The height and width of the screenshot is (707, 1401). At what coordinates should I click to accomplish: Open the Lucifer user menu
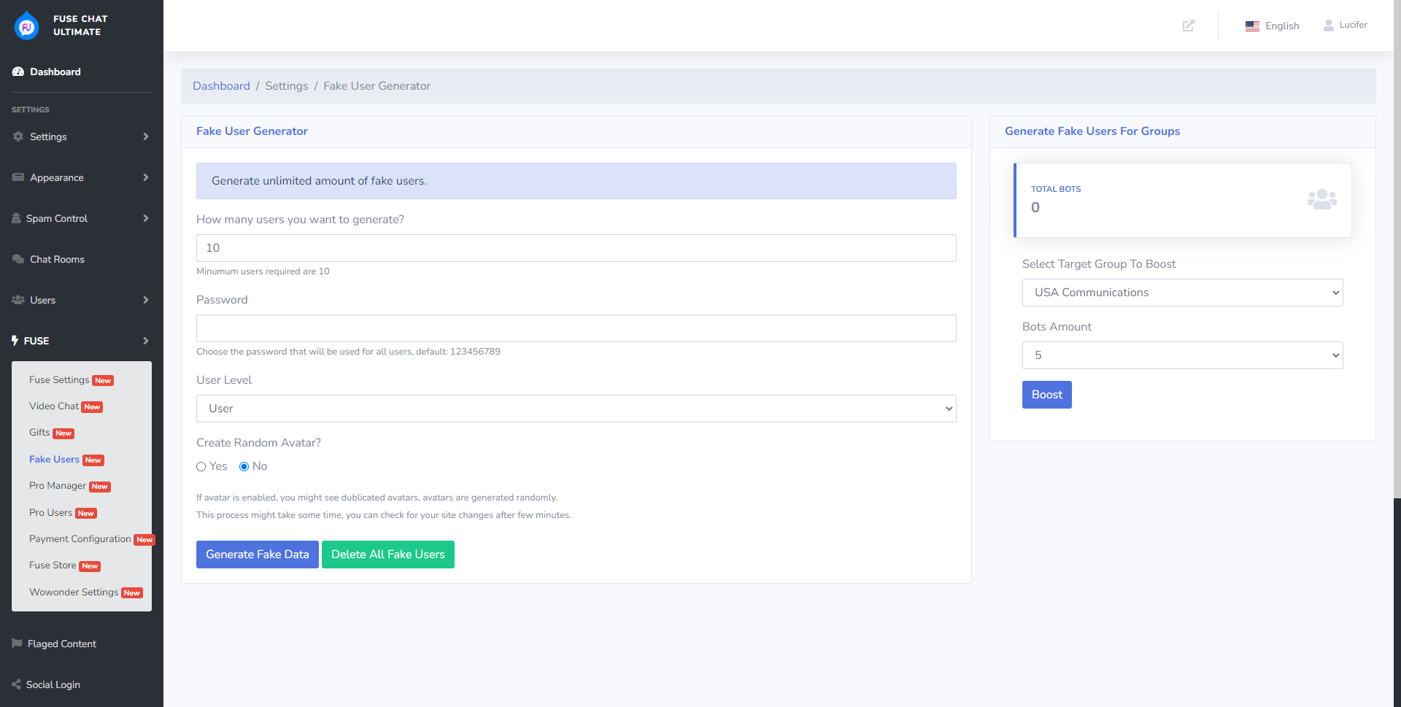(1346, 25)
